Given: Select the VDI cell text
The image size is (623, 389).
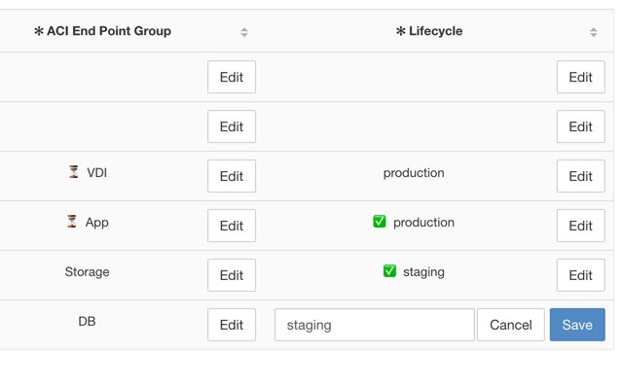Looking at the screenshot, I should (97, 173).
